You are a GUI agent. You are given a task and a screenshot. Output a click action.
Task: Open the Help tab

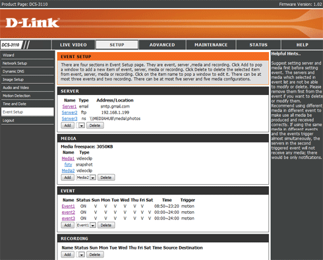point(303,45)
